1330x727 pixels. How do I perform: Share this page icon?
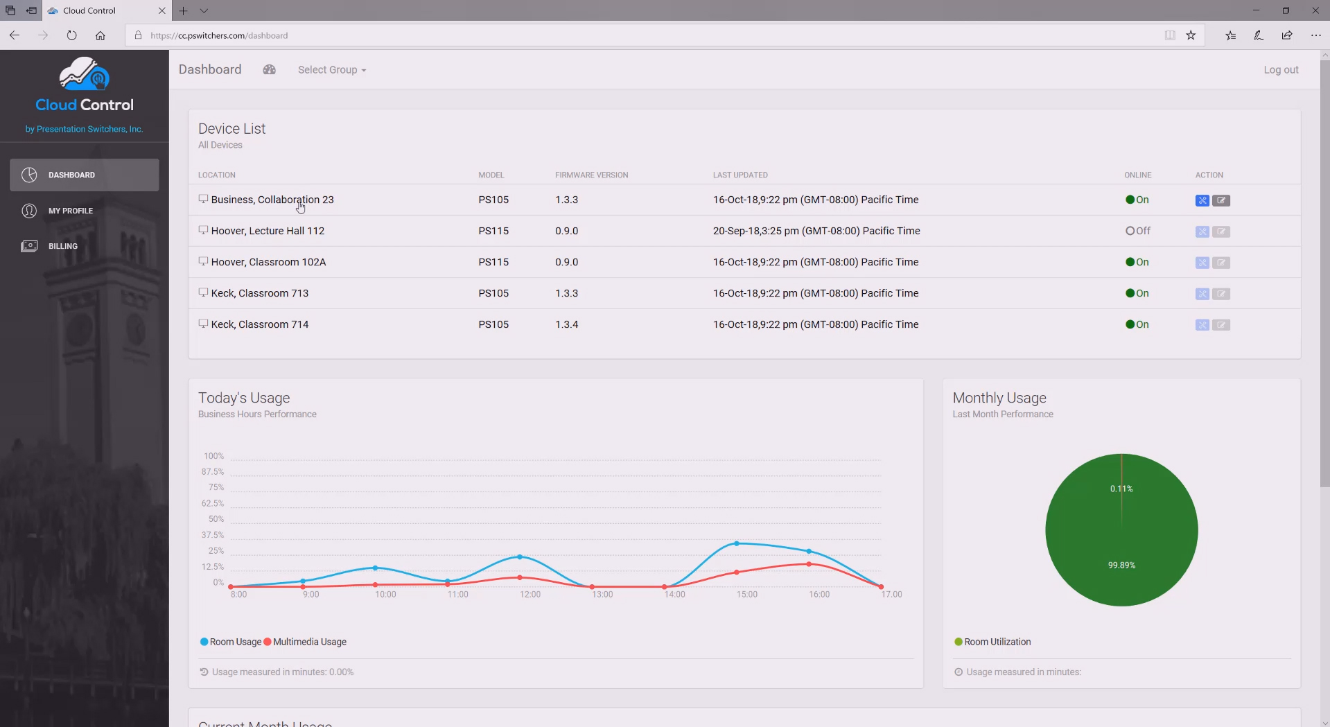[x=1287, y=35]
